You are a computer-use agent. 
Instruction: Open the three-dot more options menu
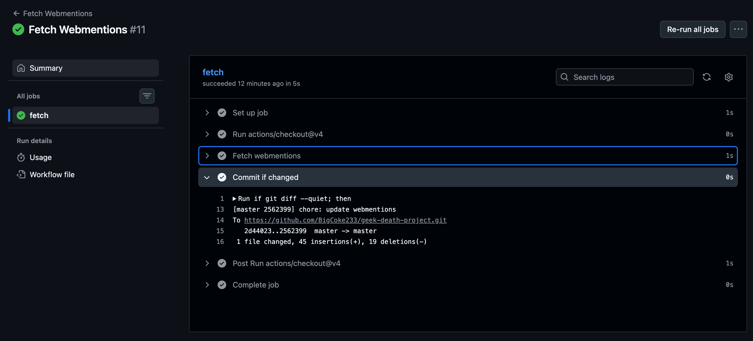pyautogui.click(x=738, y=29)
